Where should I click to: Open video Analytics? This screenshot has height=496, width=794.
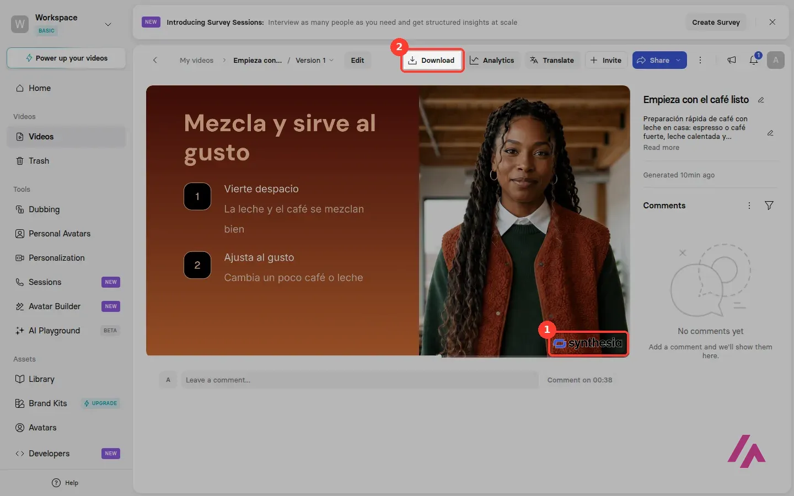pos(492,61)
